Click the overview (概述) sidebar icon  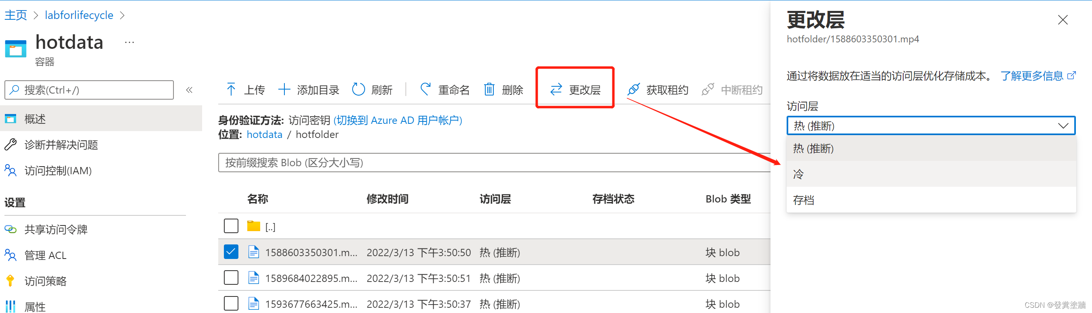10,119
